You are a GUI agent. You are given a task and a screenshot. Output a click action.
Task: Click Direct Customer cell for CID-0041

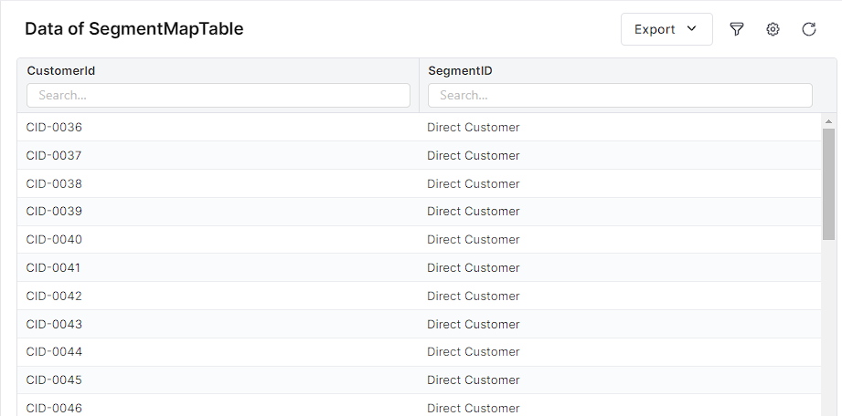[x=473, y=267]
